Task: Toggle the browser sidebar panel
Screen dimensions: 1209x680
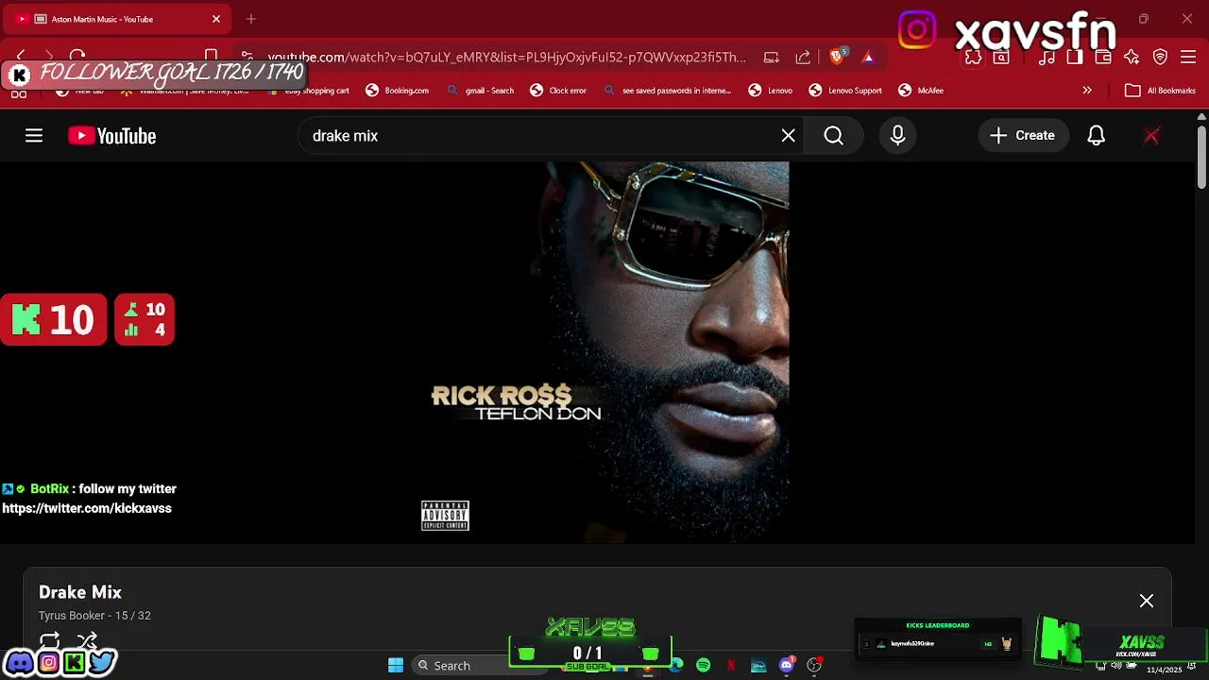Action: (x=1075, y=58)
